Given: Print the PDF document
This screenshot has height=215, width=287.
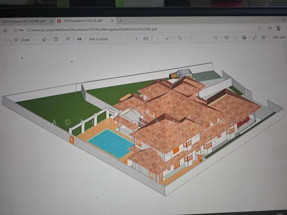Looking at the screenshot, I should (x=226, y=38).
